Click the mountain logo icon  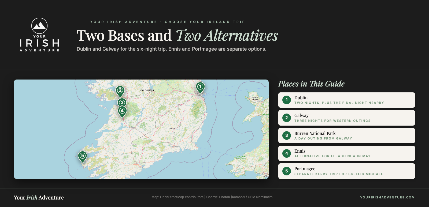[x=39, y=26]
